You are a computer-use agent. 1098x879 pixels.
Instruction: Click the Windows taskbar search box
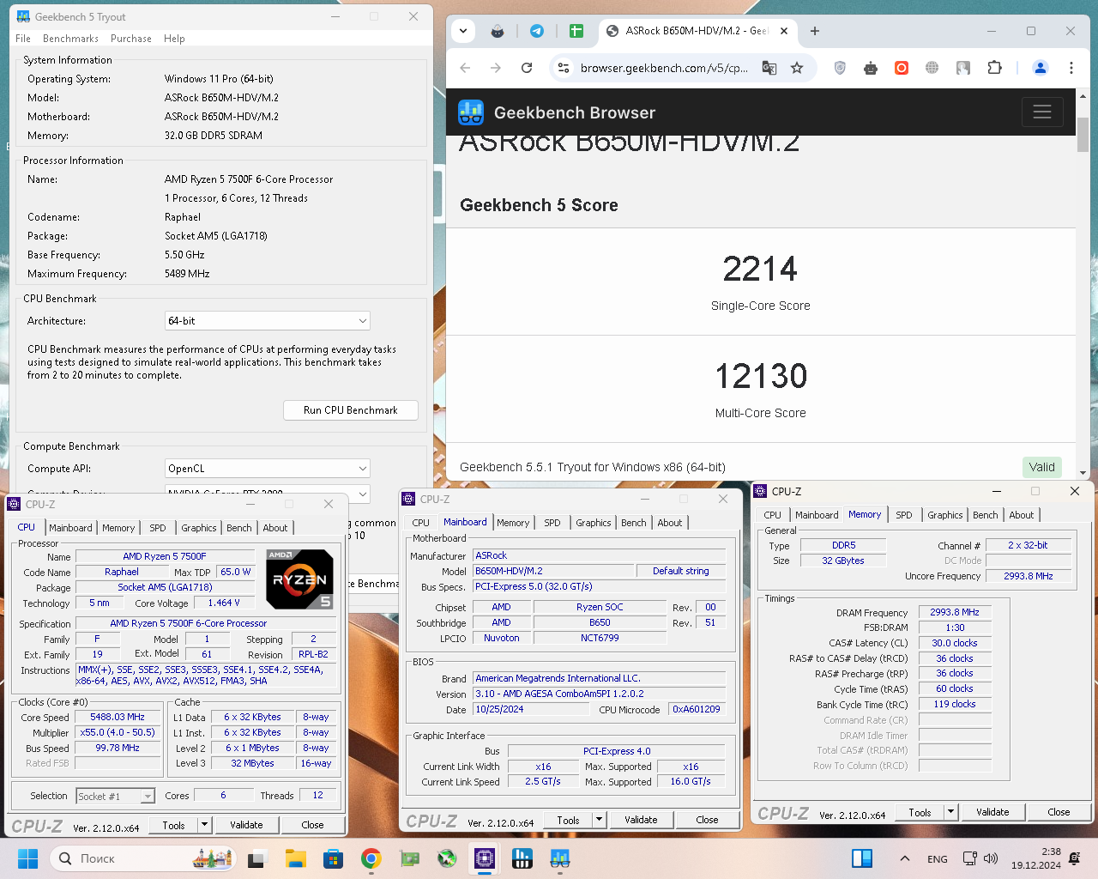[142, 858]
